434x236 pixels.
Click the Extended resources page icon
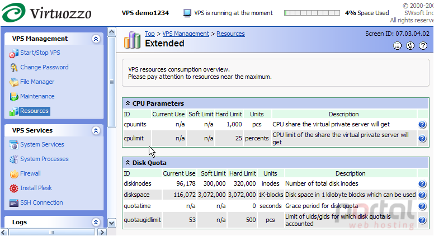pyautogui.click(x=132, y=40)
